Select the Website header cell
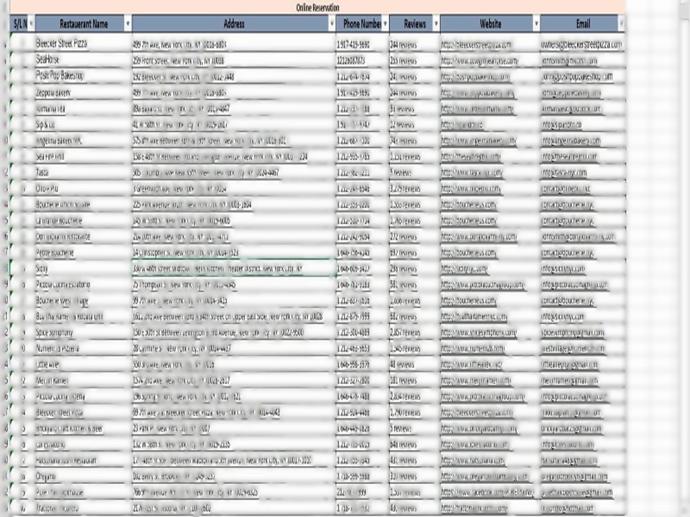 coord(490,23)
